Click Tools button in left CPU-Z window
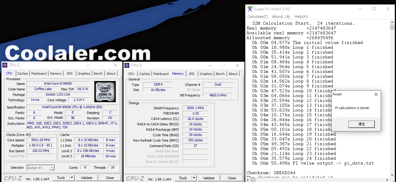This screenshot has width=396, height=182. tap(61, 178)
